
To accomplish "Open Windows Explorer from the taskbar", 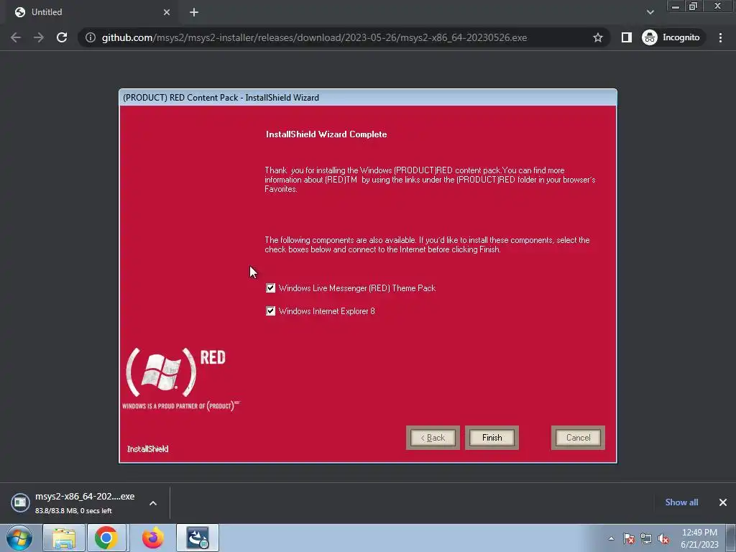I will click(x=64, y=538).
